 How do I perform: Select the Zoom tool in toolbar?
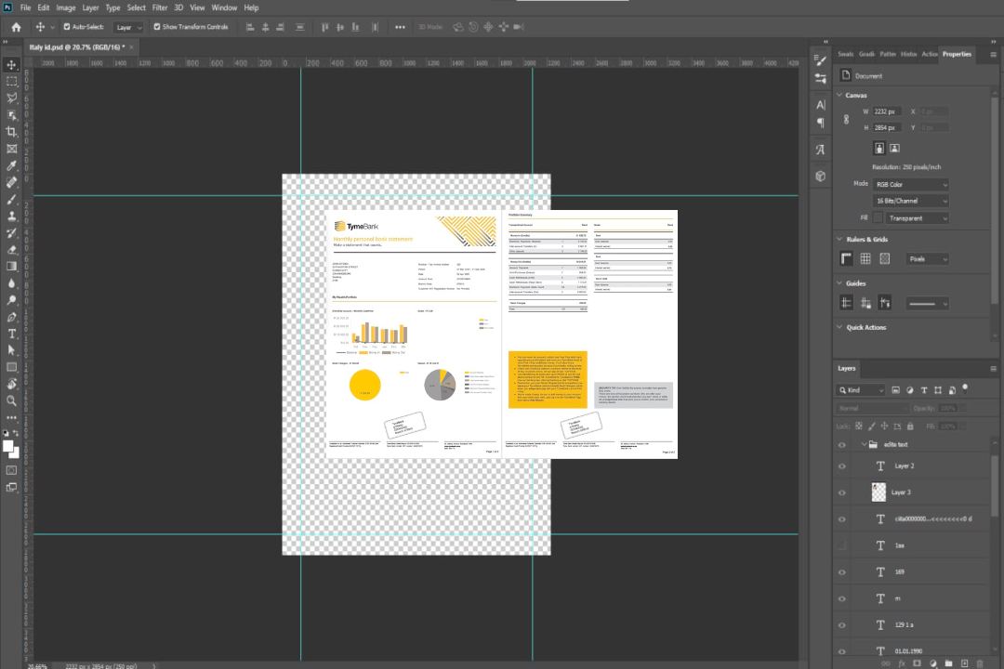coord(12,400)
